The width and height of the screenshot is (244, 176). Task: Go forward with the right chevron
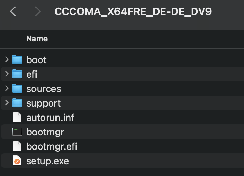pos(38,12)
